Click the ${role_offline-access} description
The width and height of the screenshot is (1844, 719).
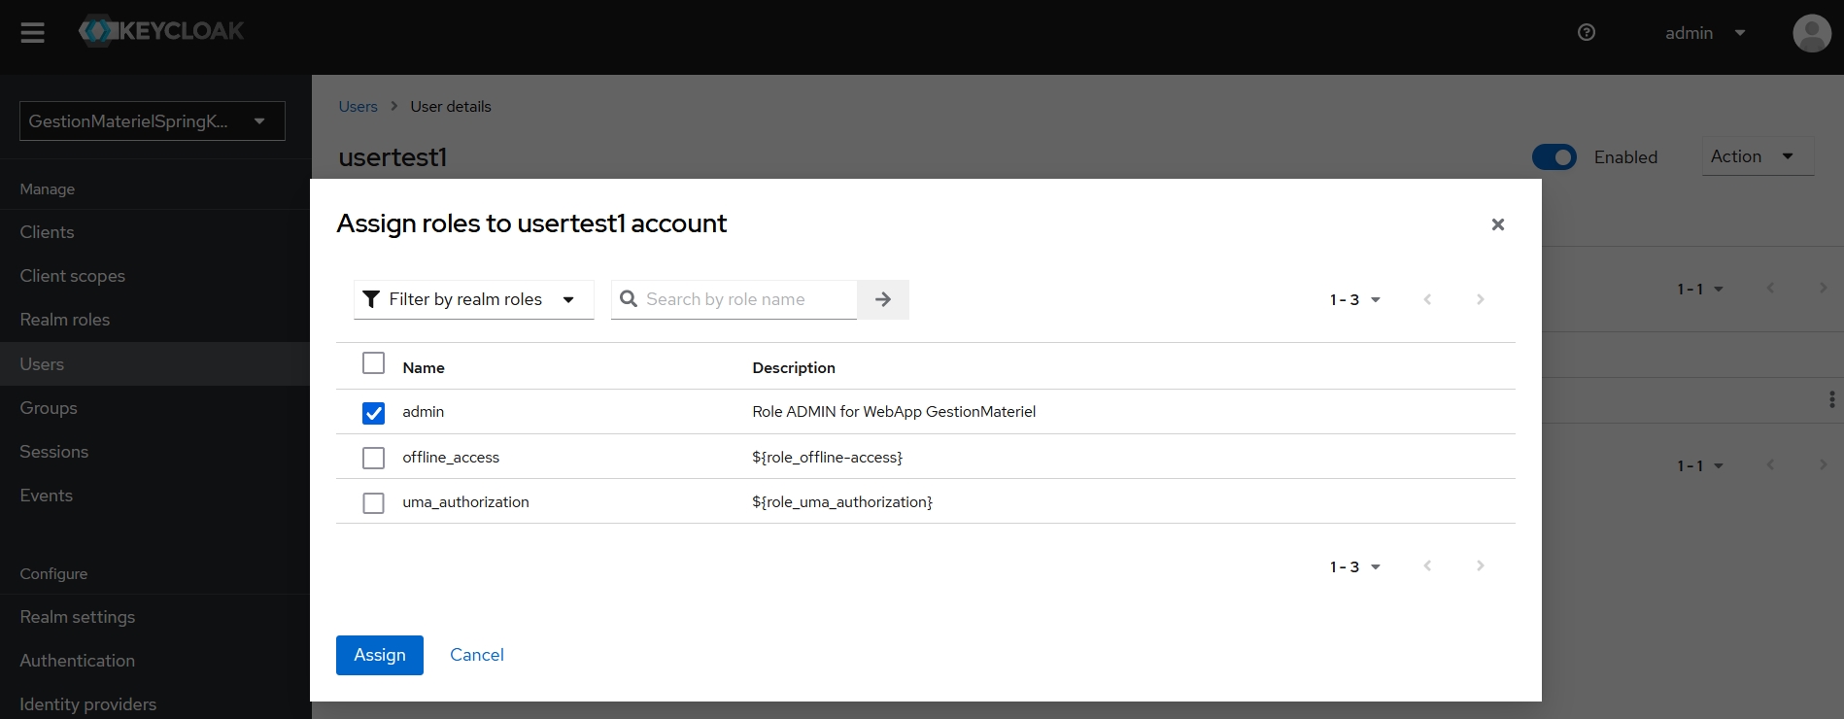coord(828,458)
